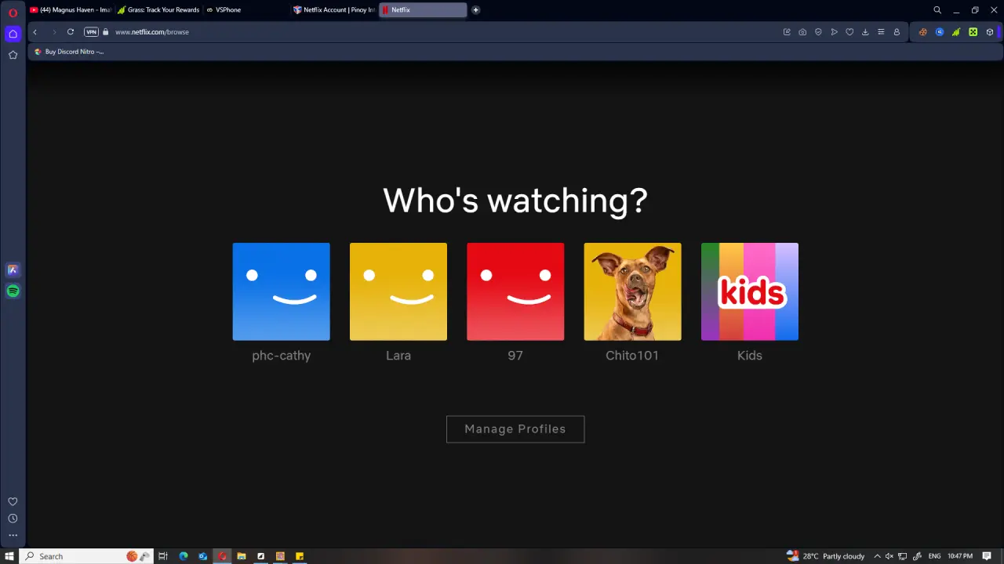Viewport: 1004px width, 564px height.
Task: Add page to bookmarks with heart icon
Action: click(849, 32)
